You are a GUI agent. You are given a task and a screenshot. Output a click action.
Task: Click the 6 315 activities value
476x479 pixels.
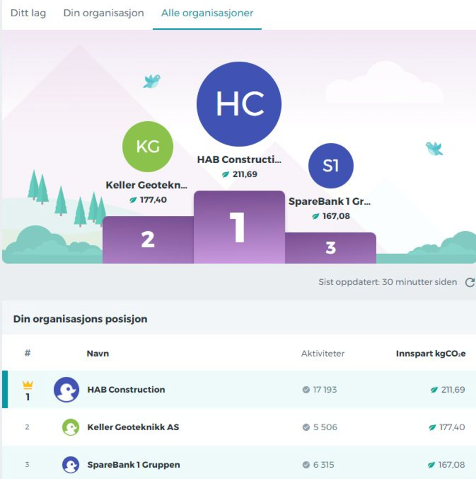click(x=324, y=464)
